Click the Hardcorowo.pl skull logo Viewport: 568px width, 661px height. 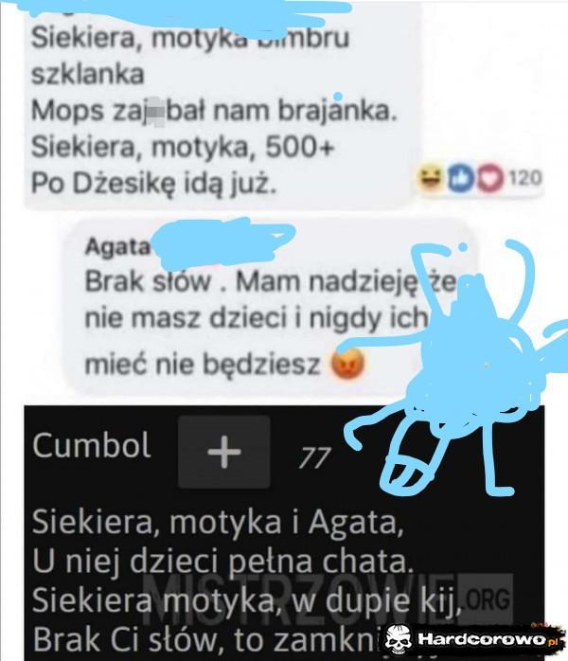[x=398, y=639]
